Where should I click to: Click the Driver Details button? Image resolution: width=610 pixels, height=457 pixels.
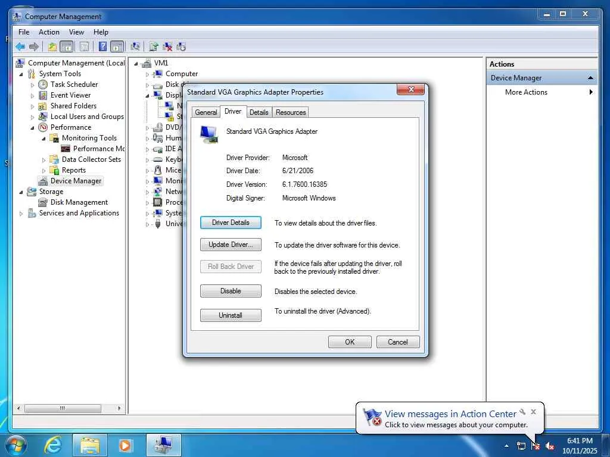click(x=231, y=223)
